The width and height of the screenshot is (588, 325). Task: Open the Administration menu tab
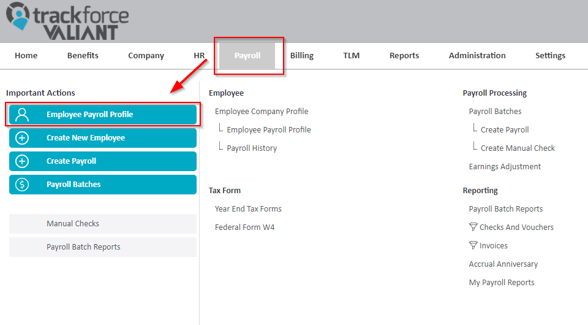(x=477, y=56)
